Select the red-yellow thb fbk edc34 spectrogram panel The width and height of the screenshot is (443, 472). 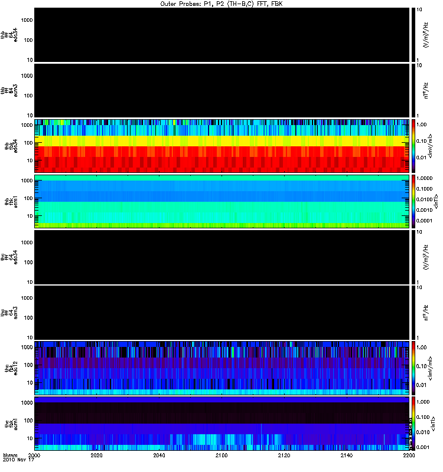coord(222,146)
